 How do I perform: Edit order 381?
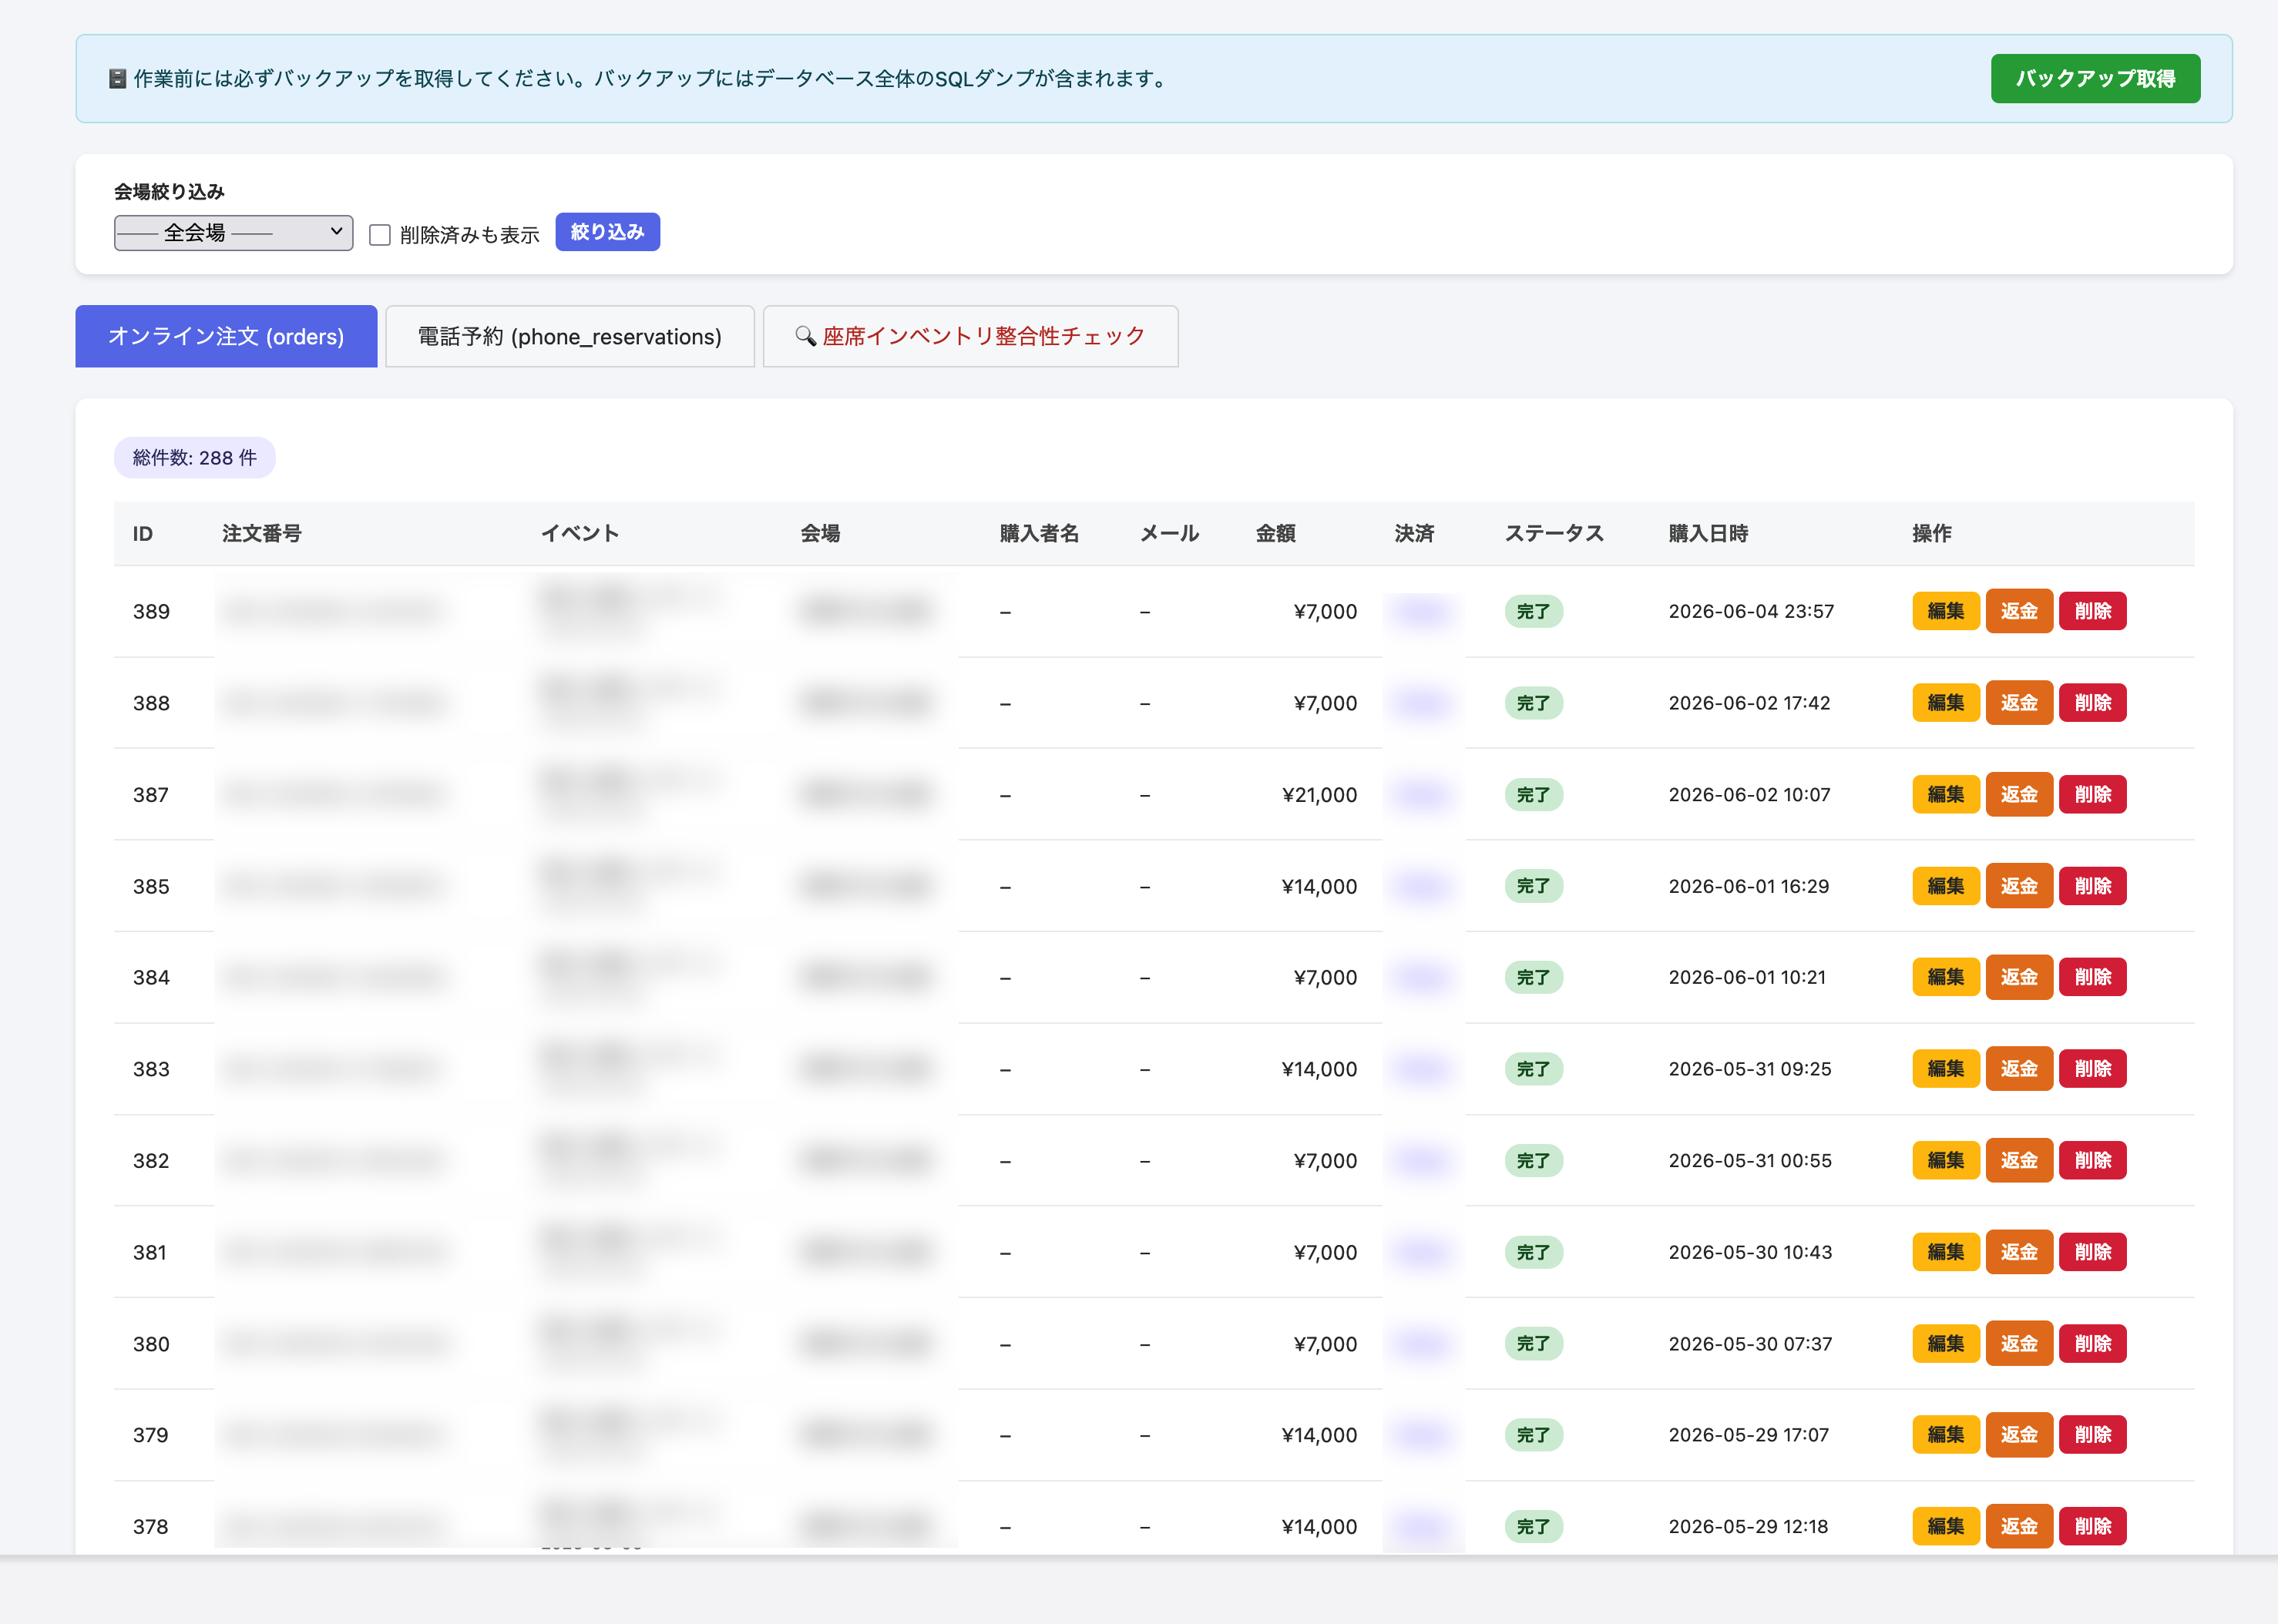(1946, 1252)
